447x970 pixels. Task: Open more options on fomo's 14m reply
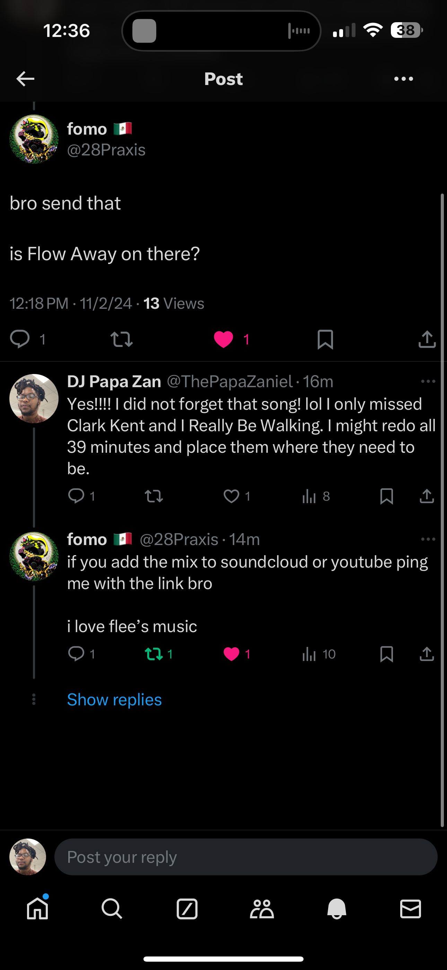pyautogui.click(x=428, y=539)
